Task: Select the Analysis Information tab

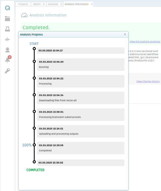Action: tap(76, 4)
